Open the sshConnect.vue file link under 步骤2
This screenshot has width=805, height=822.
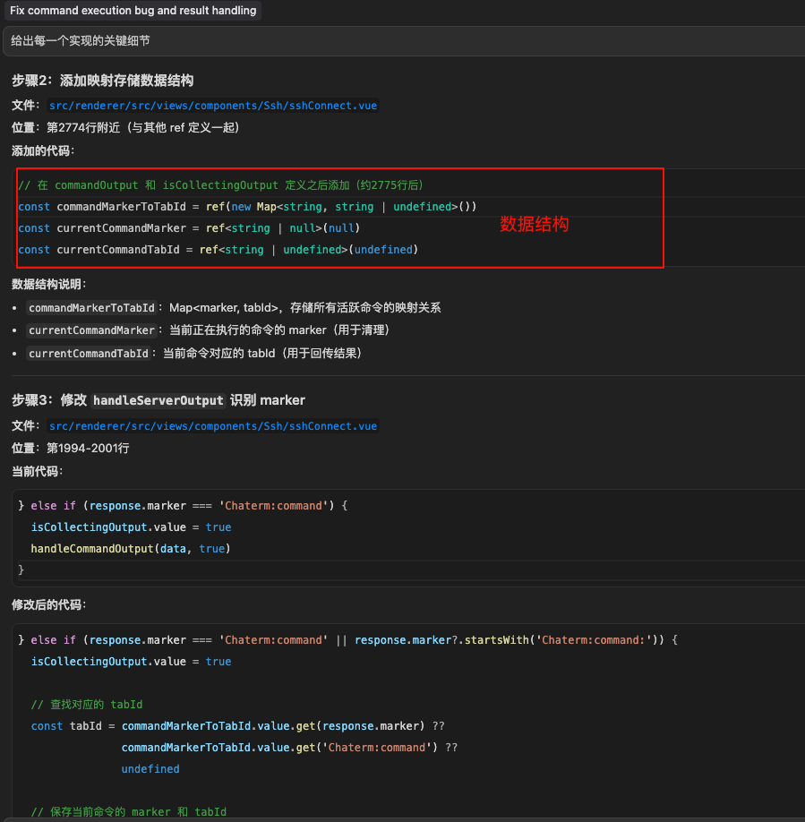point(213,106)
